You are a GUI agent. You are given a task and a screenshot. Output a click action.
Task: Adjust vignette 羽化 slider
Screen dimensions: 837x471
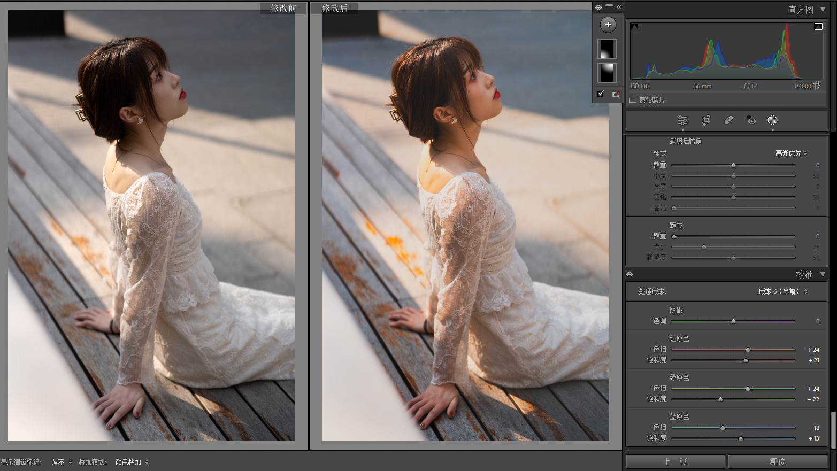point(733,197)
